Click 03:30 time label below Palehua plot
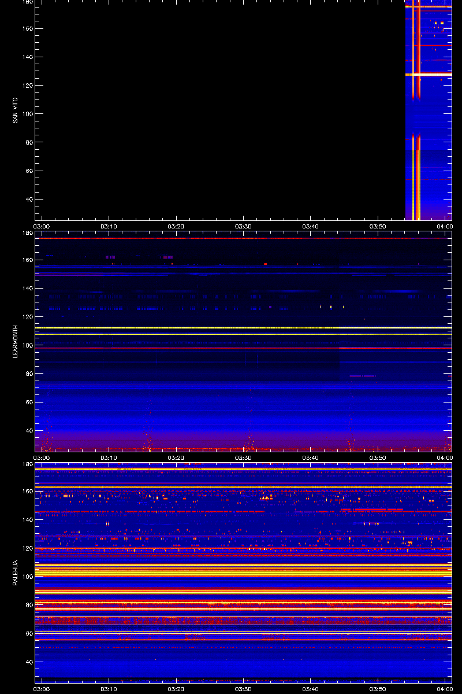Screen dimensions: 462x694 [x=243, y=689]
